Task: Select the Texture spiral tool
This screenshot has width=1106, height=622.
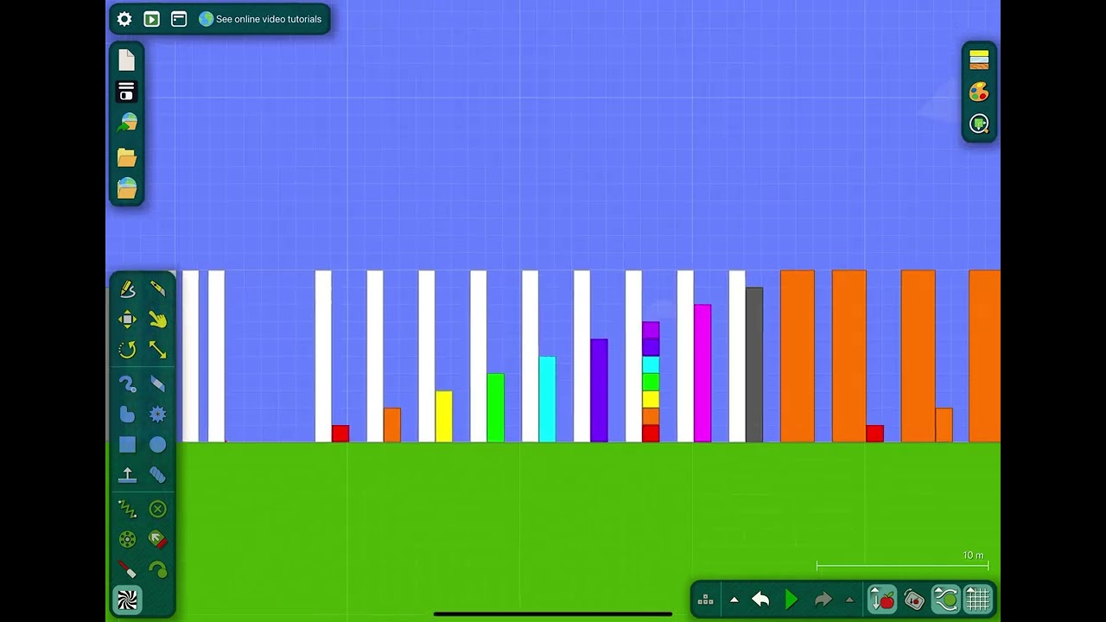Action: point(127,600)
